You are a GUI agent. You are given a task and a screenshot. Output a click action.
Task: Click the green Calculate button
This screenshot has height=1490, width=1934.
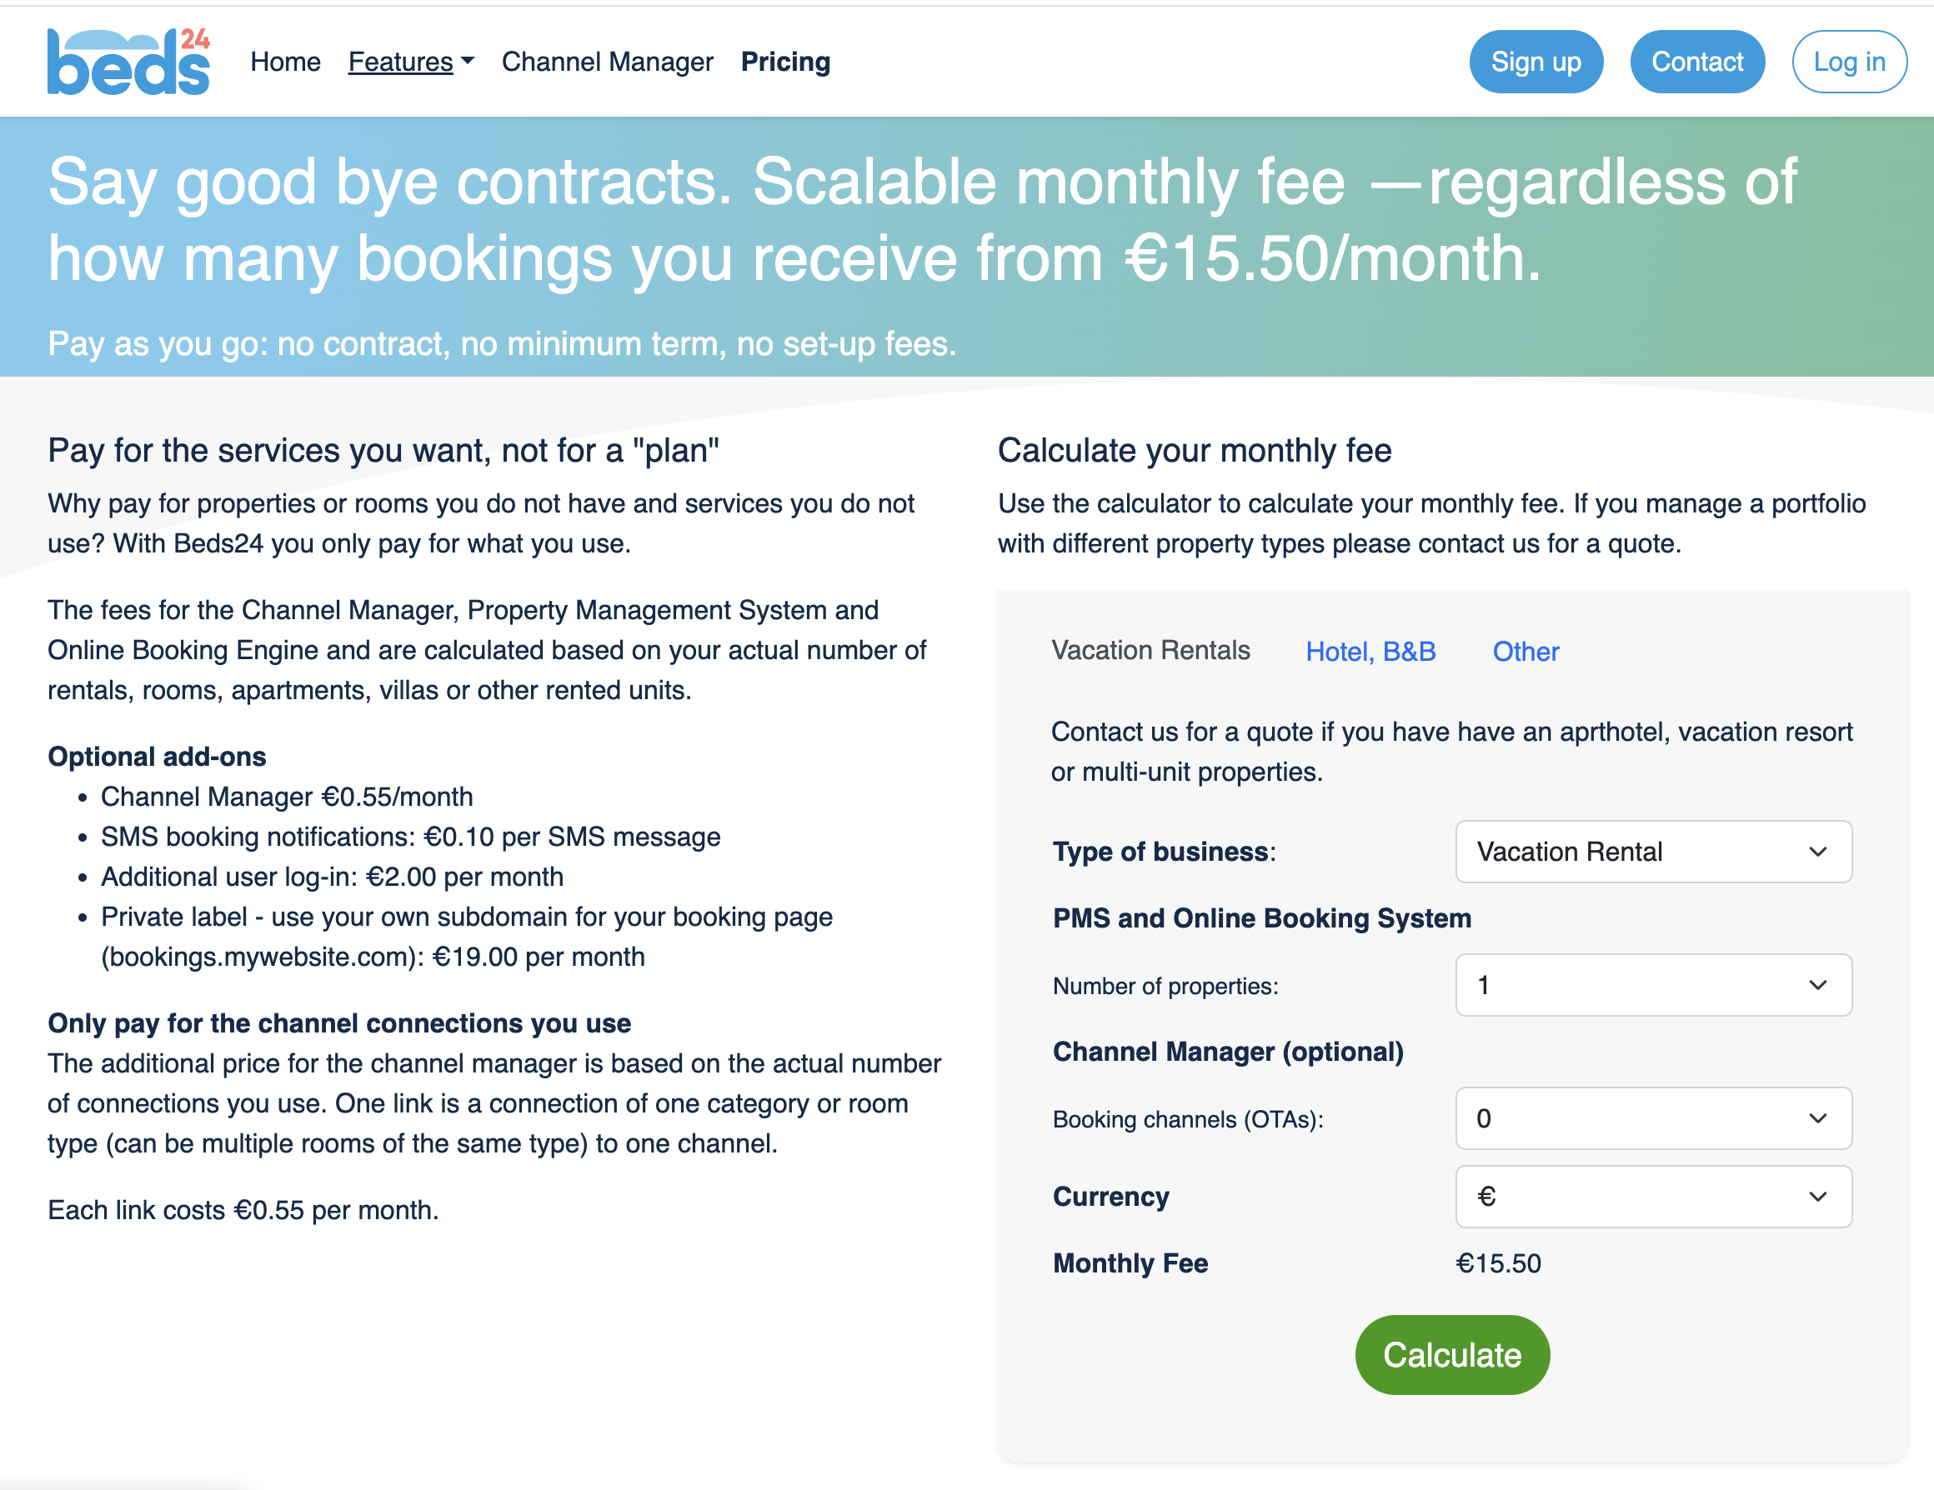[1451, 1354]
